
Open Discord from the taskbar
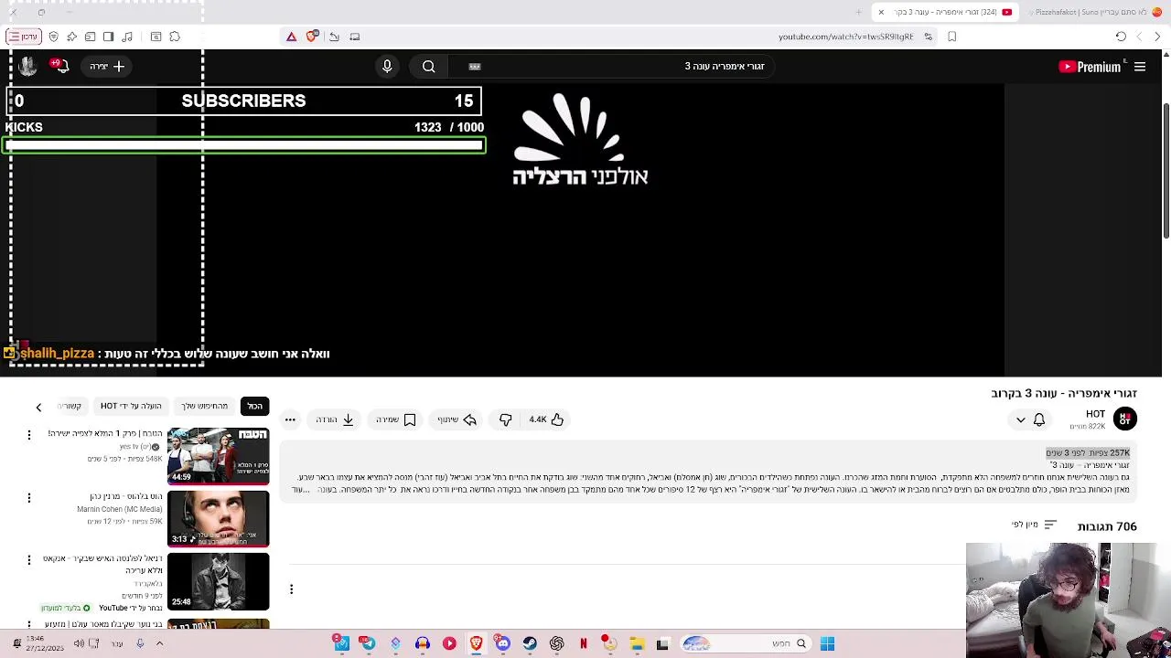[x=502, y=643]
